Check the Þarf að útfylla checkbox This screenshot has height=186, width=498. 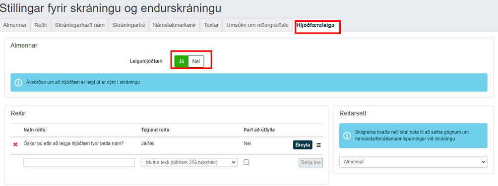[x=246, y=162]
